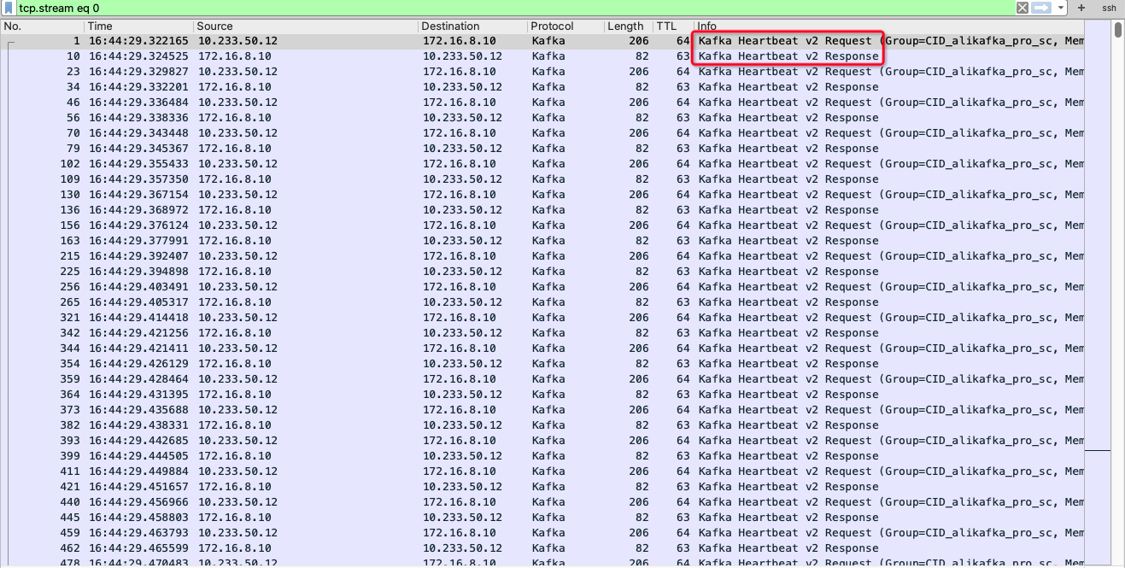Apply the display filter with the arrow icon
Screen dimensions: 1125x568
click(x=1040, y=8)
